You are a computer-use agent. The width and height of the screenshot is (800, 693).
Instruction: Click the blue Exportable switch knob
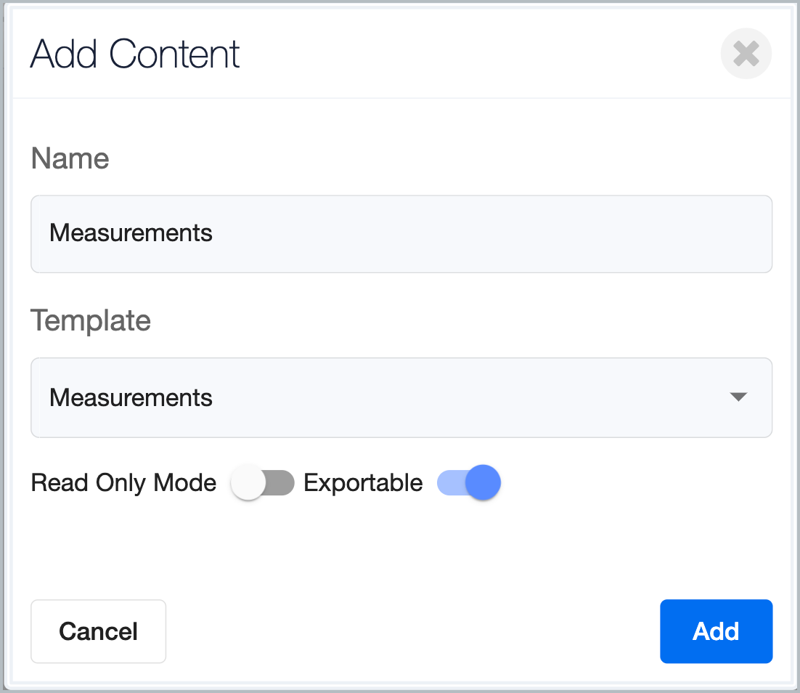tap(483, 483)
